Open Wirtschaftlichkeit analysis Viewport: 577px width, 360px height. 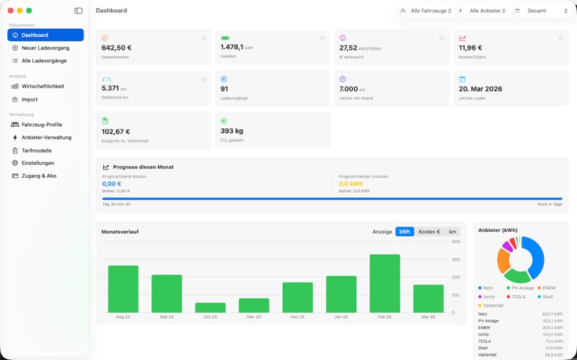pyautogui.click(x=45, y=86)
